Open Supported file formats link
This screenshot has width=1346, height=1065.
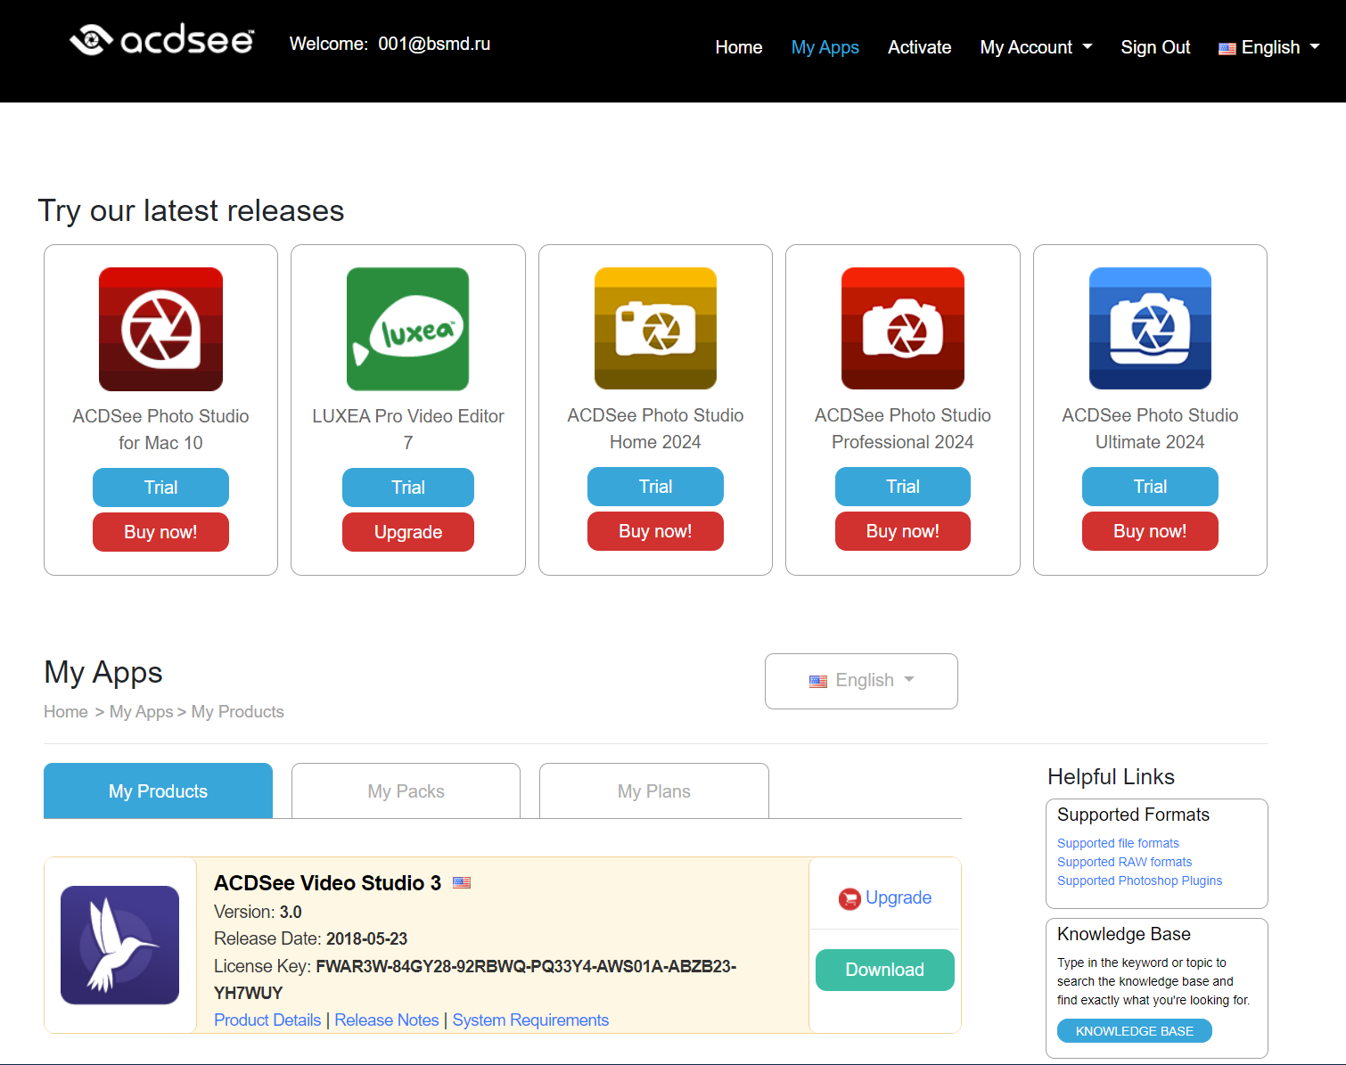click(1118, 843)
